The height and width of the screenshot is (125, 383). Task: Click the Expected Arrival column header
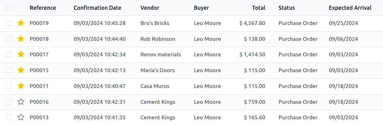[x=350, y=8]
